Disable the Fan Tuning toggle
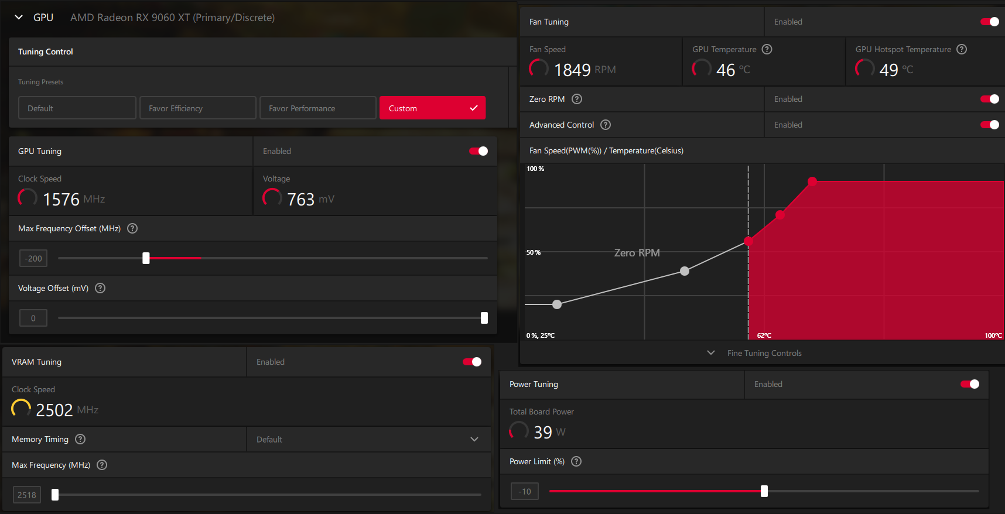 pos(990,22)
